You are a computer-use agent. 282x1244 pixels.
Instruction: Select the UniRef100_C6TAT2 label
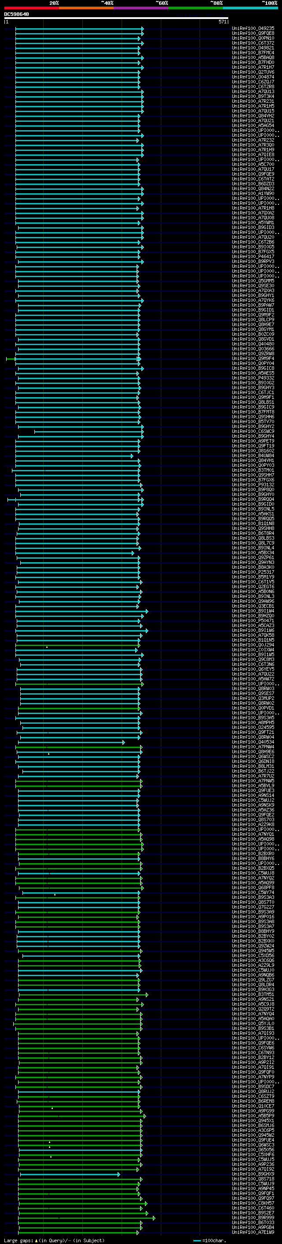click(x=253, y=179)
